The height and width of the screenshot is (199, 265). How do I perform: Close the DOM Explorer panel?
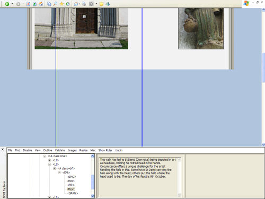[x=3, y=150]
